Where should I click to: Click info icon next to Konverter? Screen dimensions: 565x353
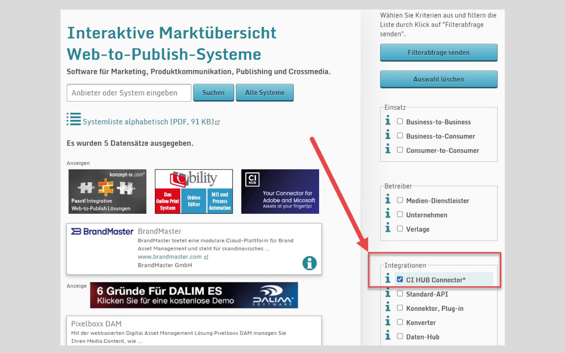click(x=388, y=321)
